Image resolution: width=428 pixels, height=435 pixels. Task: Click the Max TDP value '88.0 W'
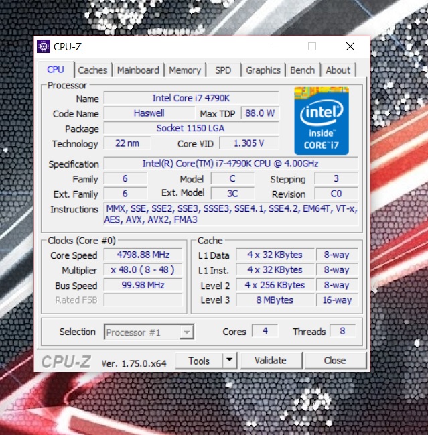coord(260,113)
